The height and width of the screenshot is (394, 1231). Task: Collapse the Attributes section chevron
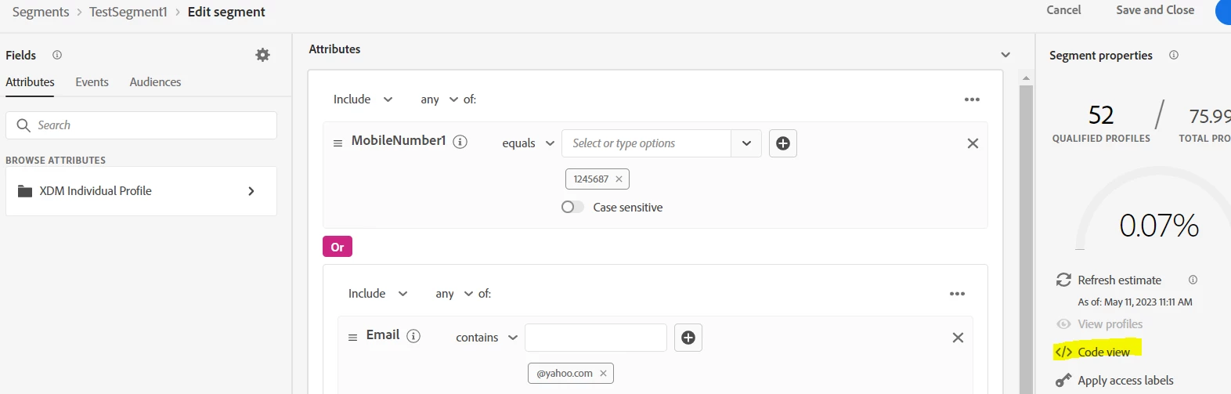(x=1005, y=55)
